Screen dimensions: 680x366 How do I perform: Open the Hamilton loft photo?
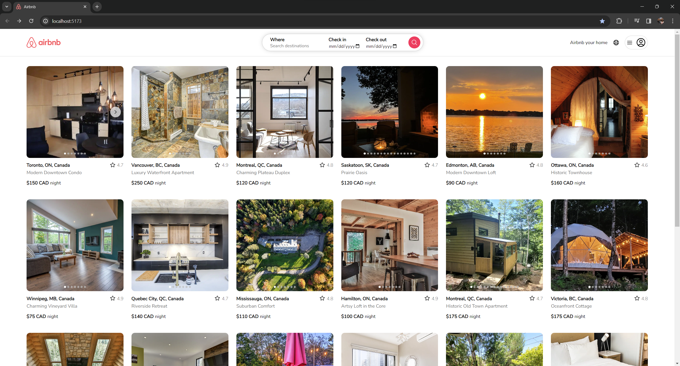coord(390,245)
